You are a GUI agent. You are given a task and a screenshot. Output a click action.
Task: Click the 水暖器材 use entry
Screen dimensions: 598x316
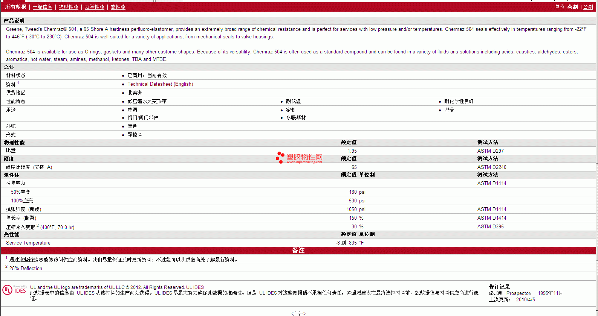pos(296,117)
